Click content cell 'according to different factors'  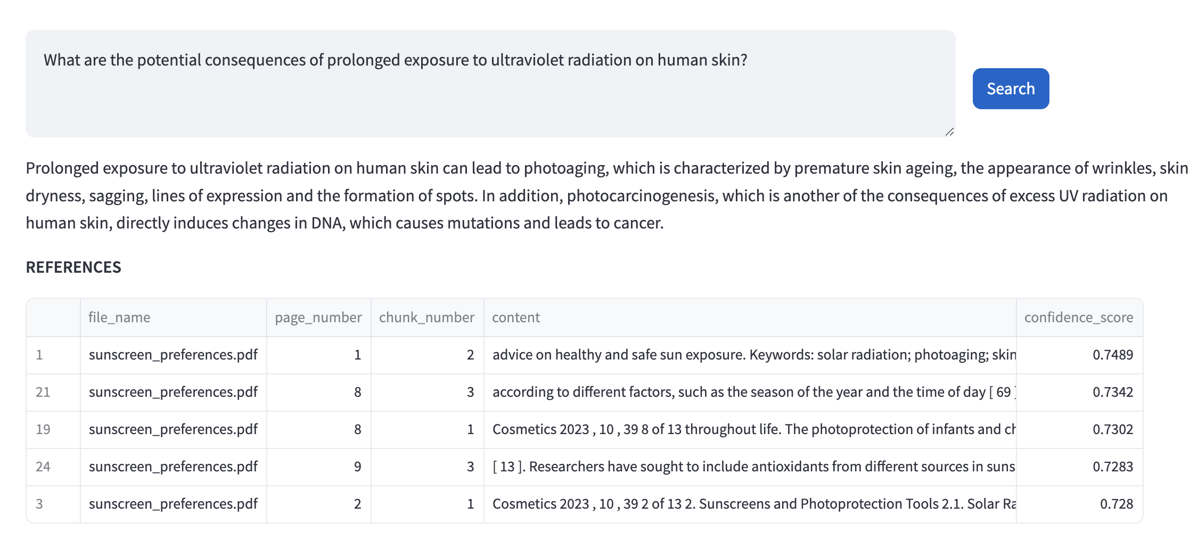[x=750, y=393]
